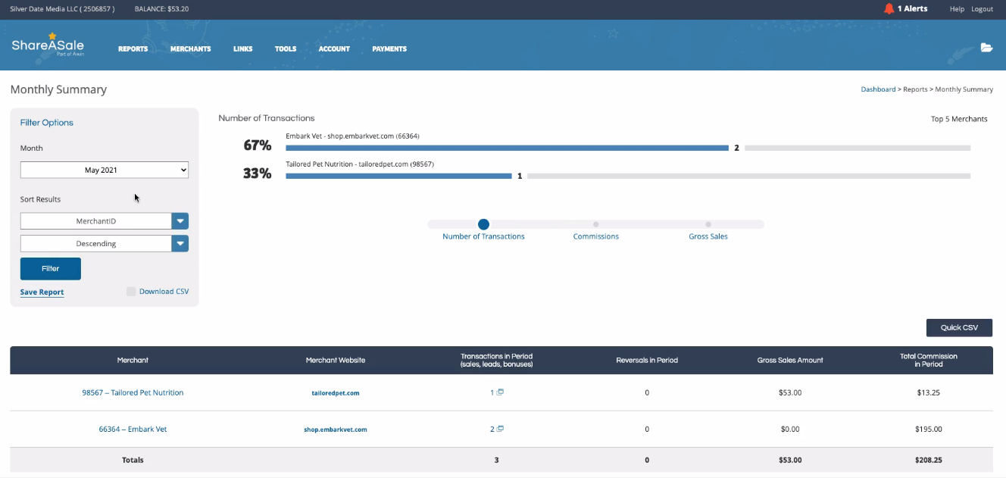Open popup icon beside Embark Vet transactions

pos(501,429)
